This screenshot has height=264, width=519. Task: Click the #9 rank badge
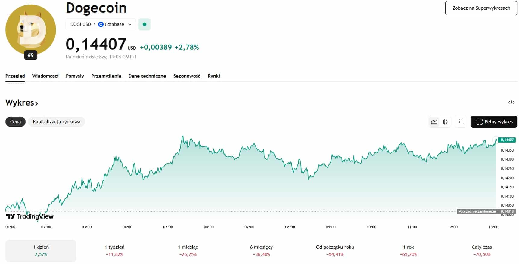click(x=31, y=55)
